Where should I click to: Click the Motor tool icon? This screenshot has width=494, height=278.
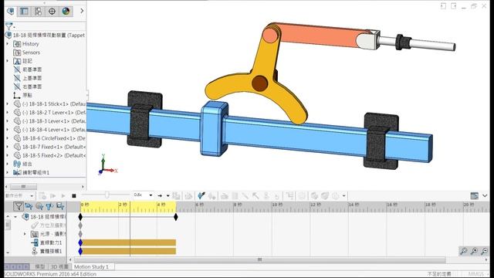point(225,195)
